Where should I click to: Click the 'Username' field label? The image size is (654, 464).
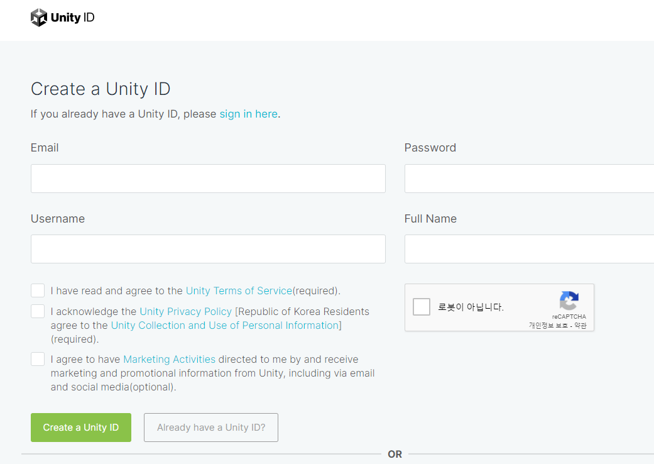(x=58, y=219)
